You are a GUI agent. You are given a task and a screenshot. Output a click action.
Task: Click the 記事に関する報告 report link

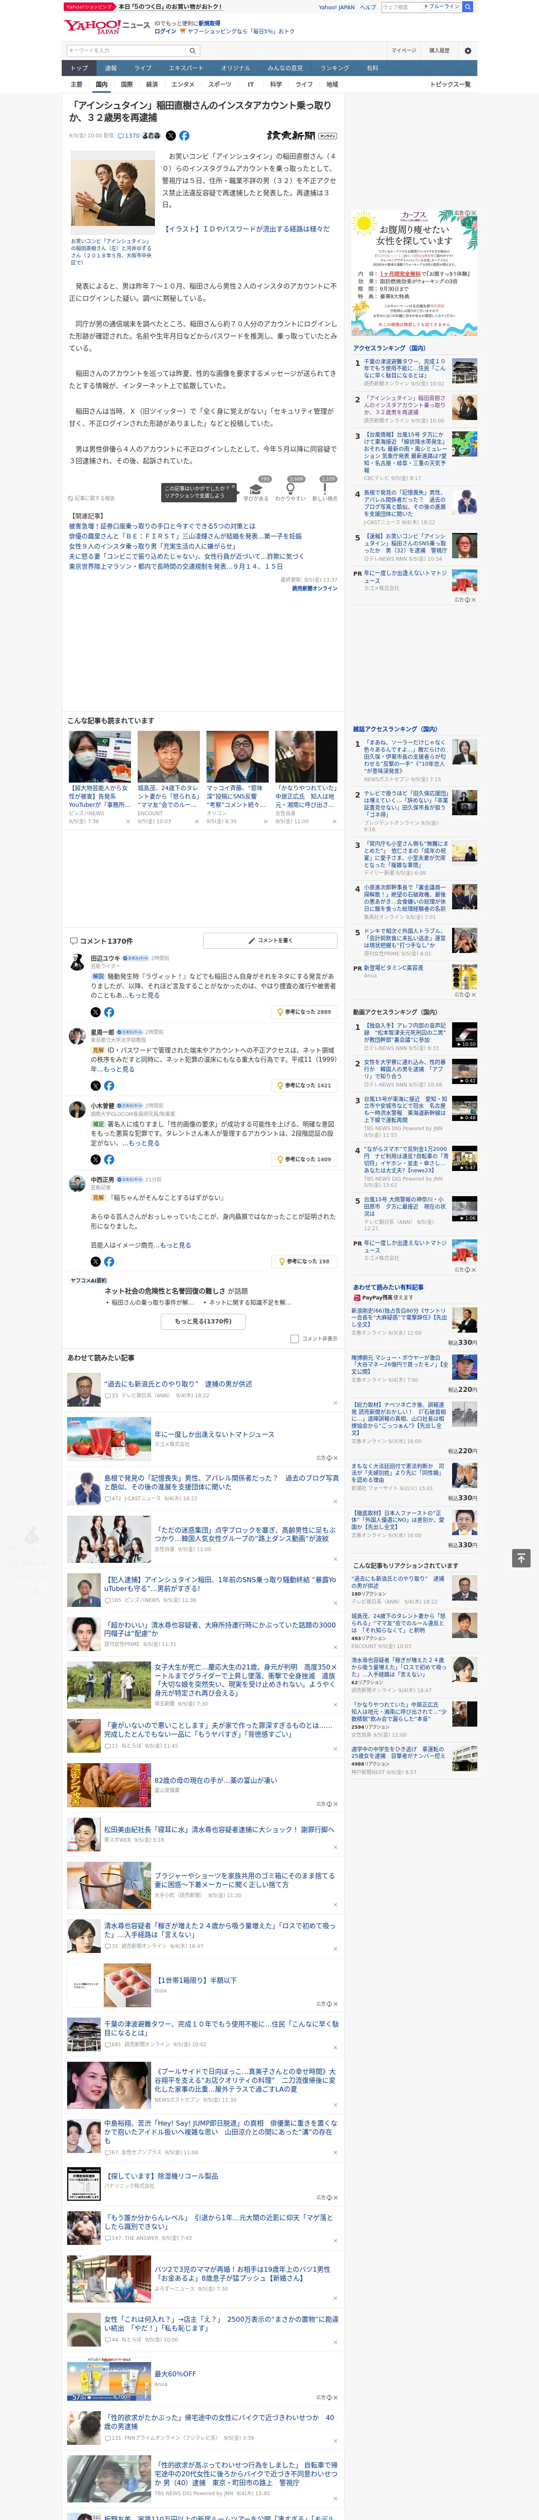coord(91,498)
